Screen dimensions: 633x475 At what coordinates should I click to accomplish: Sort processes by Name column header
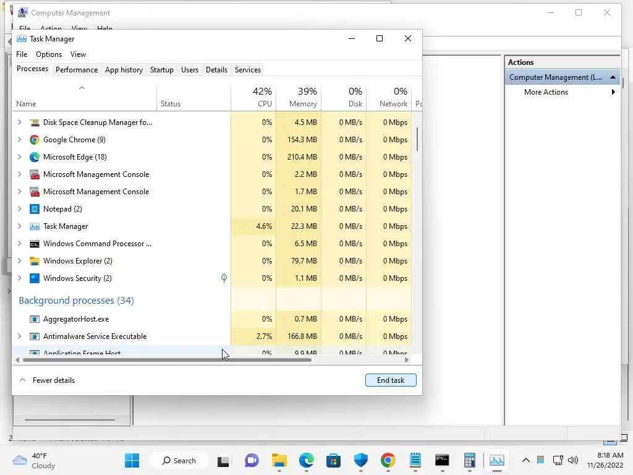pos(84,97)
